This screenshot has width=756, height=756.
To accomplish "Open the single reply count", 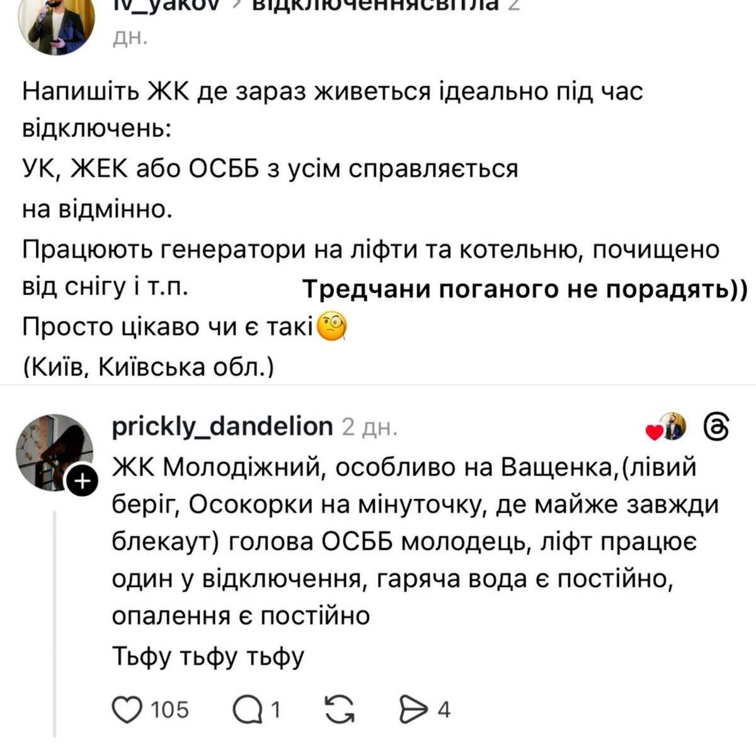I will [275, 710].
